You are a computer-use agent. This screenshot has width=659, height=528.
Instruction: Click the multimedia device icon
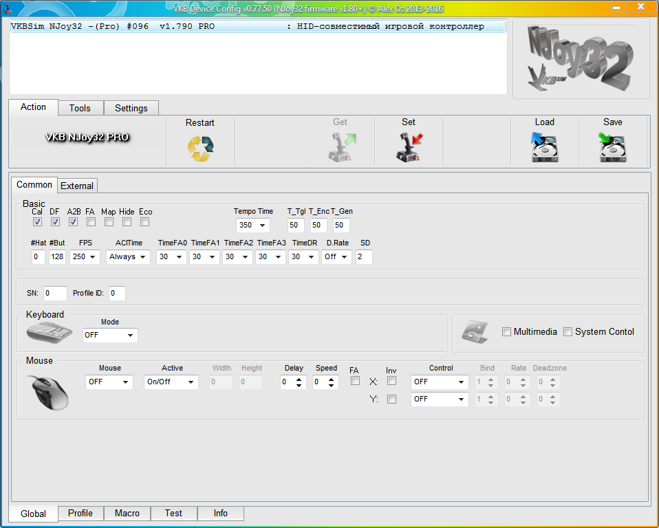(x=475, y=332)
